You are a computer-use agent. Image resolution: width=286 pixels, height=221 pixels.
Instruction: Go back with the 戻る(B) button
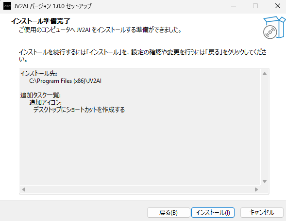[x=168, y=212]
